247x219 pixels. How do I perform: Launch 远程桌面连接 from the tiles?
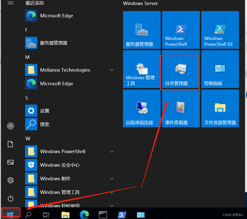141,108
